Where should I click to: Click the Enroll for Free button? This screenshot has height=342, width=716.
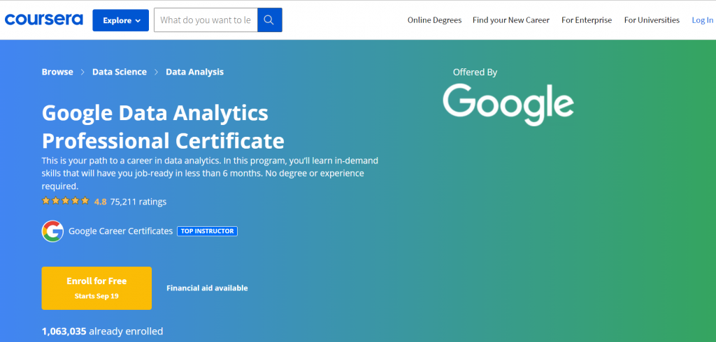[96, 288]
